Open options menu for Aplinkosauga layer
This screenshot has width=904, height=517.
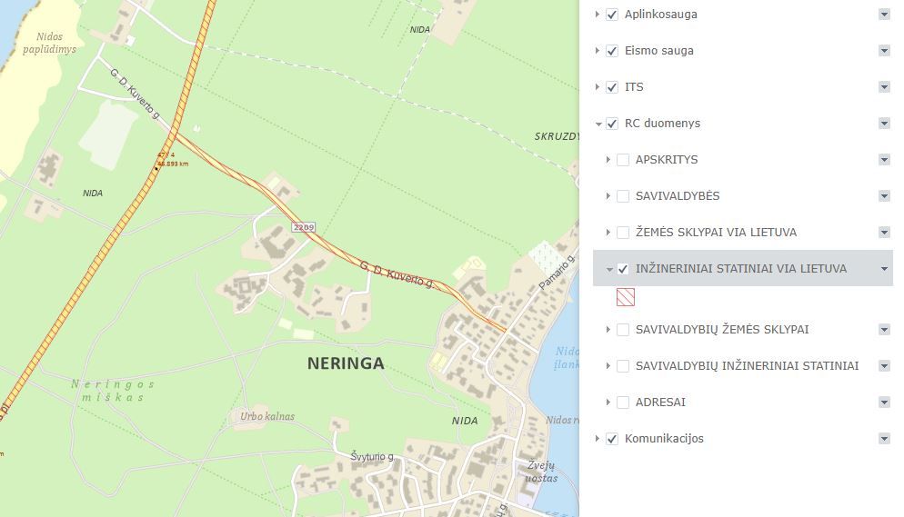884,15
